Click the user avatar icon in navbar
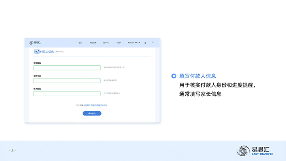This screenshot has height=161, width=286. point(145,42)
